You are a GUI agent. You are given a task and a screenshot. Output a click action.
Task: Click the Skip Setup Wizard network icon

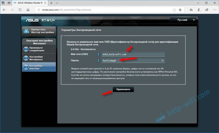point(26,31)
